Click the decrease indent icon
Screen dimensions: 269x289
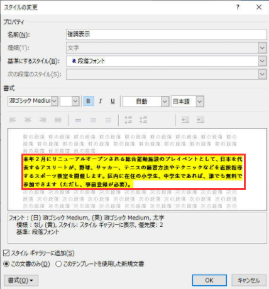[x=185, y=120]
